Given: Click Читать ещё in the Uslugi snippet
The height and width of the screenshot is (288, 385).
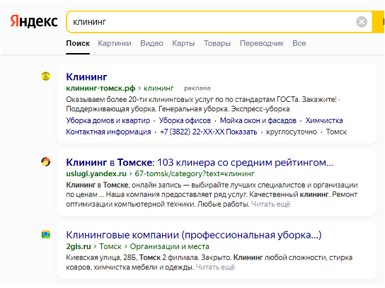Looking at the screenshot, I should [x=270, y=204].
